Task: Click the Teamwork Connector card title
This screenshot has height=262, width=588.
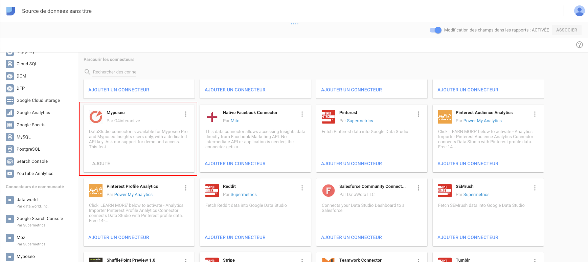Action: [360, 260]
